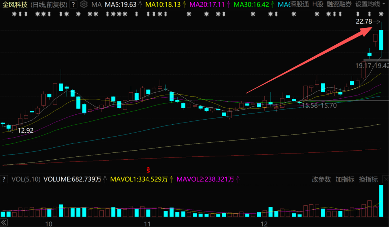The image size is (389, 227).
Task: Click the 19.17-19.42 gap label
Action: pyautogui.click(x=372, y=66)
